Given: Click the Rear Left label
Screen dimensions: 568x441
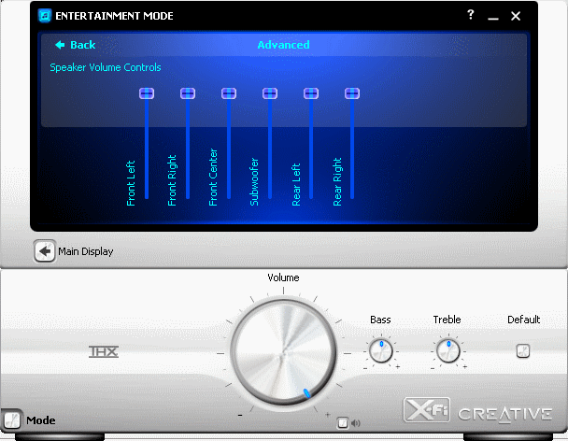Looking at the screenshot, I should (296, 184).
